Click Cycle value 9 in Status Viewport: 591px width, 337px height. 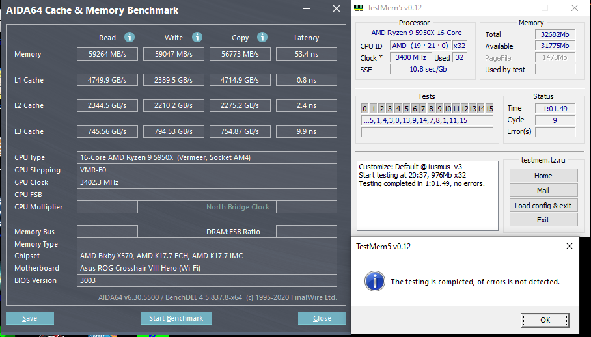click(555, 120)
